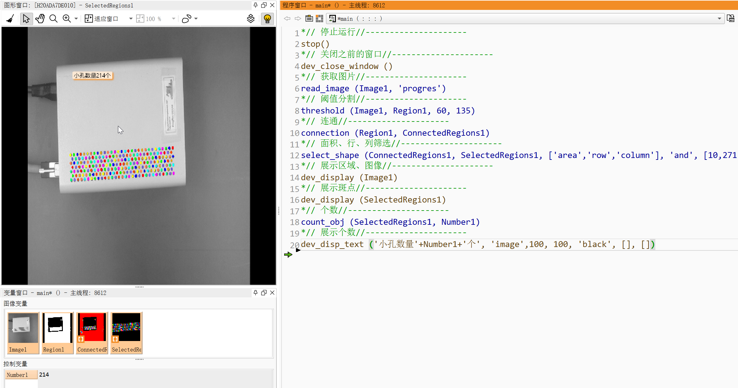Expand the 适应窗口 fit dropdown
This screenshot has width=738, height=388.
pos(131,19)
